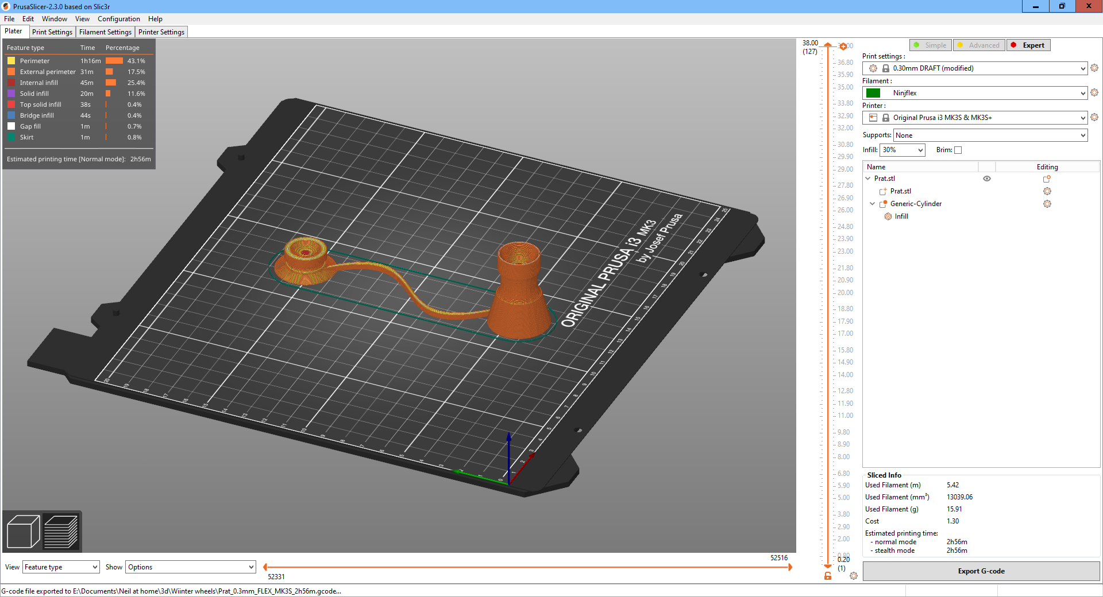Switch to Simple mode

coord(931,45)
